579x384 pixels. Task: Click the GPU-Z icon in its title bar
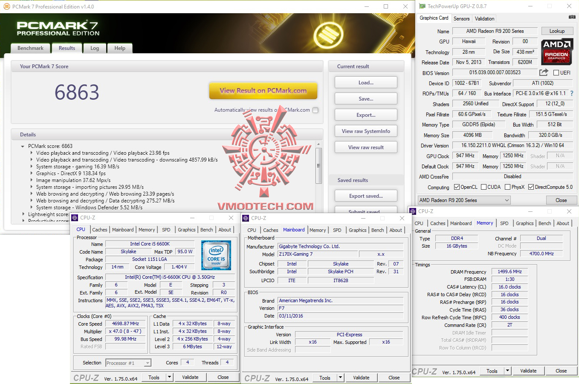[x=422, y=6]
